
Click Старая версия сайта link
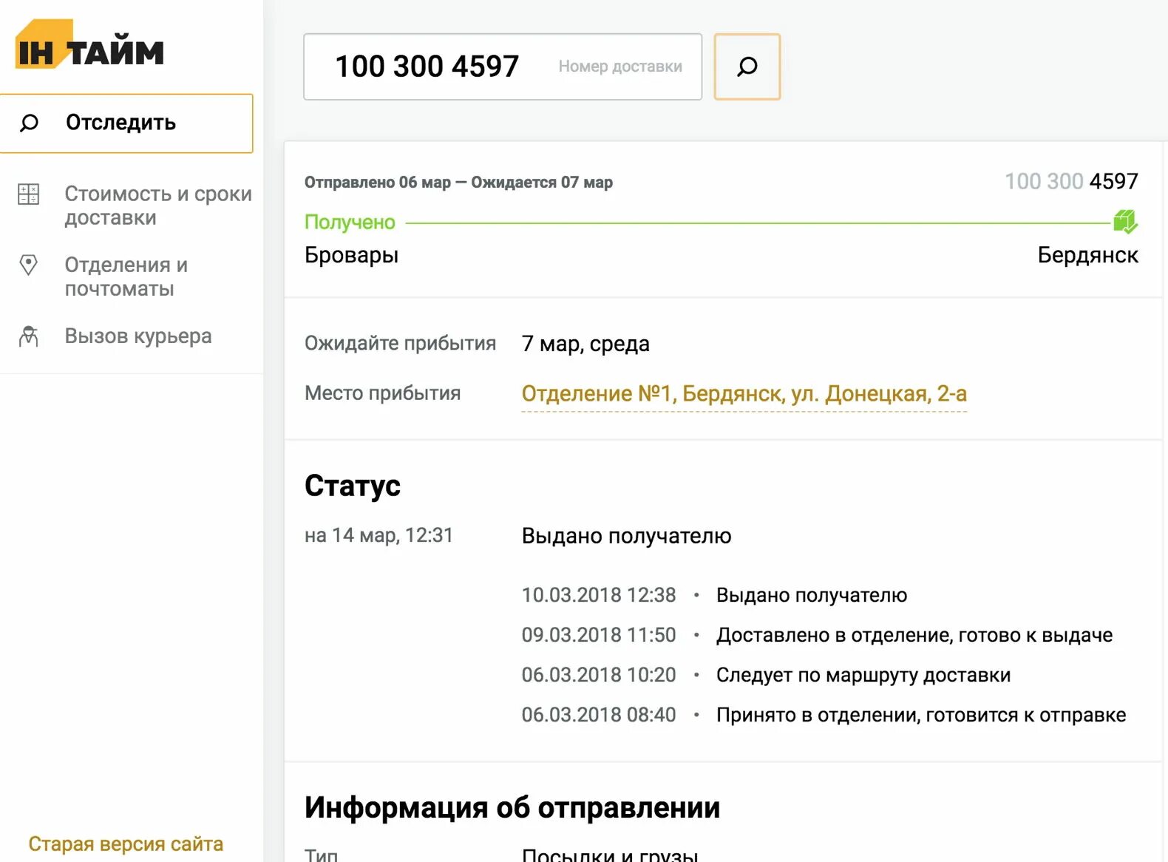[x=126, y=844]
